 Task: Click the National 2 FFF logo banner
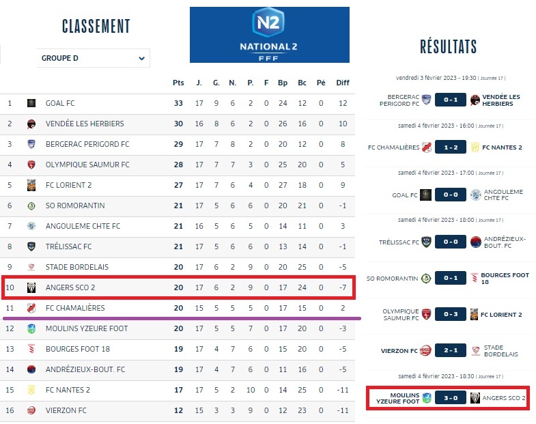tap(269, 35)
